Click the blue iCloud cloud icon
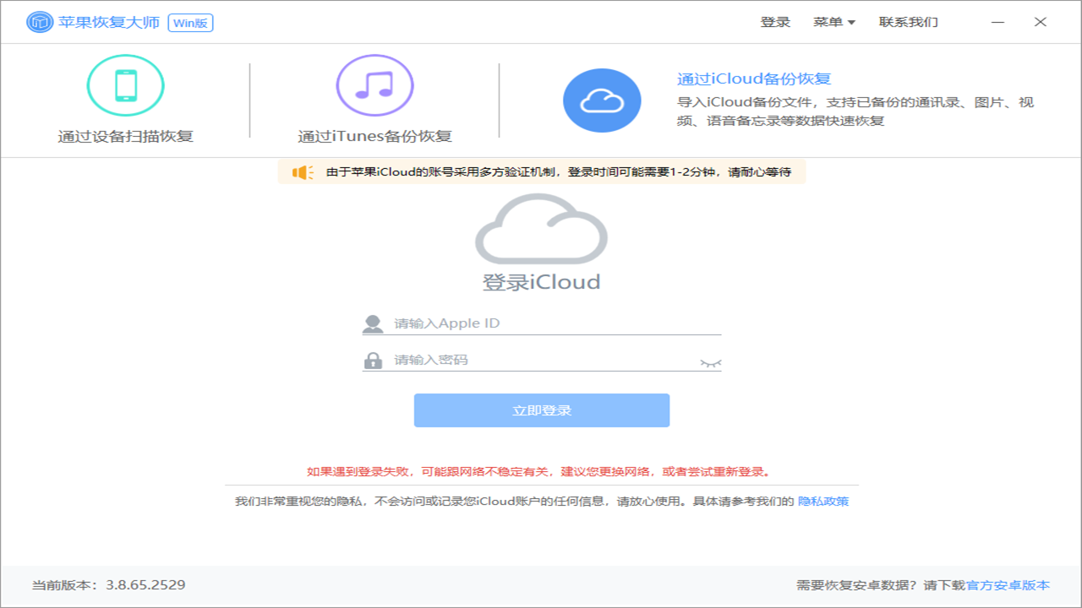The image size is (1082, 608). (x=602, y=100)
